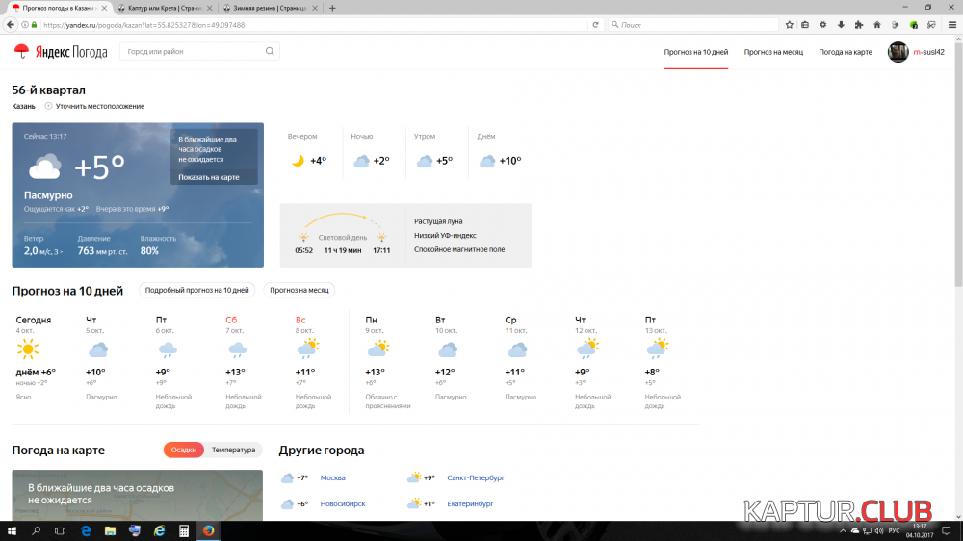Click Подробный прогноз на 10 дней button
Viewport: 963px width, 541px height.
tap(196, 290)
